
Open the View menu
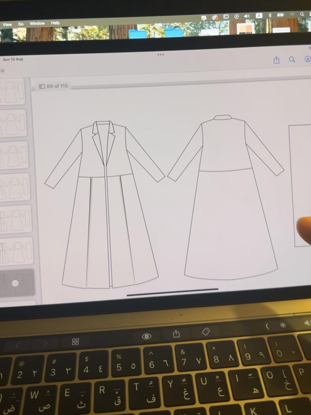(x=7, y=24)
